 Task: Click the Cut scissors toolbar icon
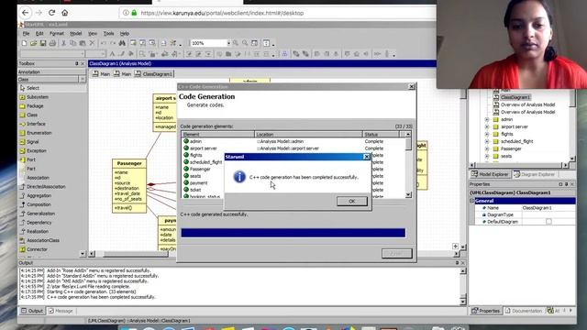click(x=64, y=43)
